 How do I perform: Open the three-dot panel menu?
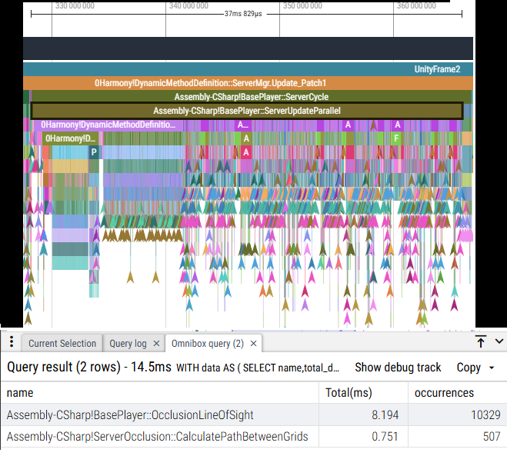(x=12, y=342)
